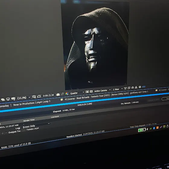The image size is (169, 169).
Task: Open grid and guide options icon
Action: 34,97
